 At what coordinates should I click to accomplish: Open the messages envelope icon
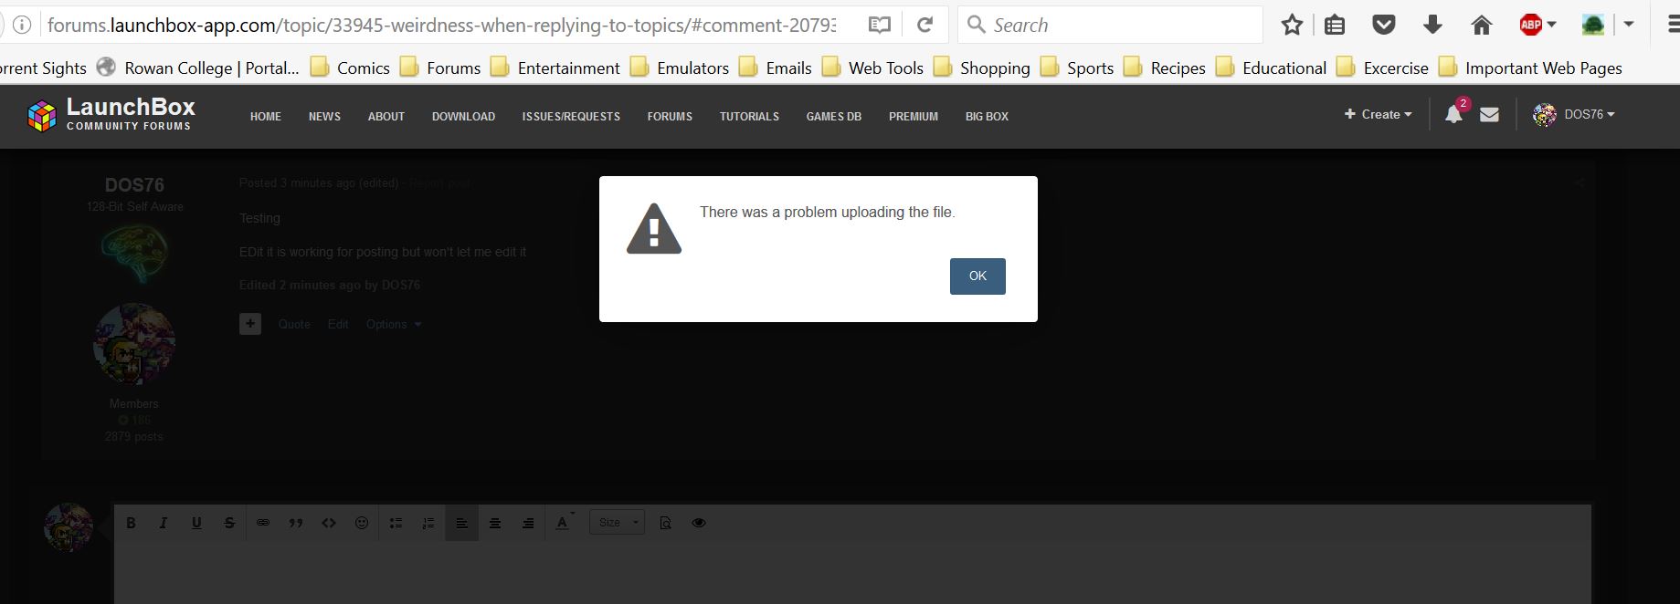tap(1489, 115)
